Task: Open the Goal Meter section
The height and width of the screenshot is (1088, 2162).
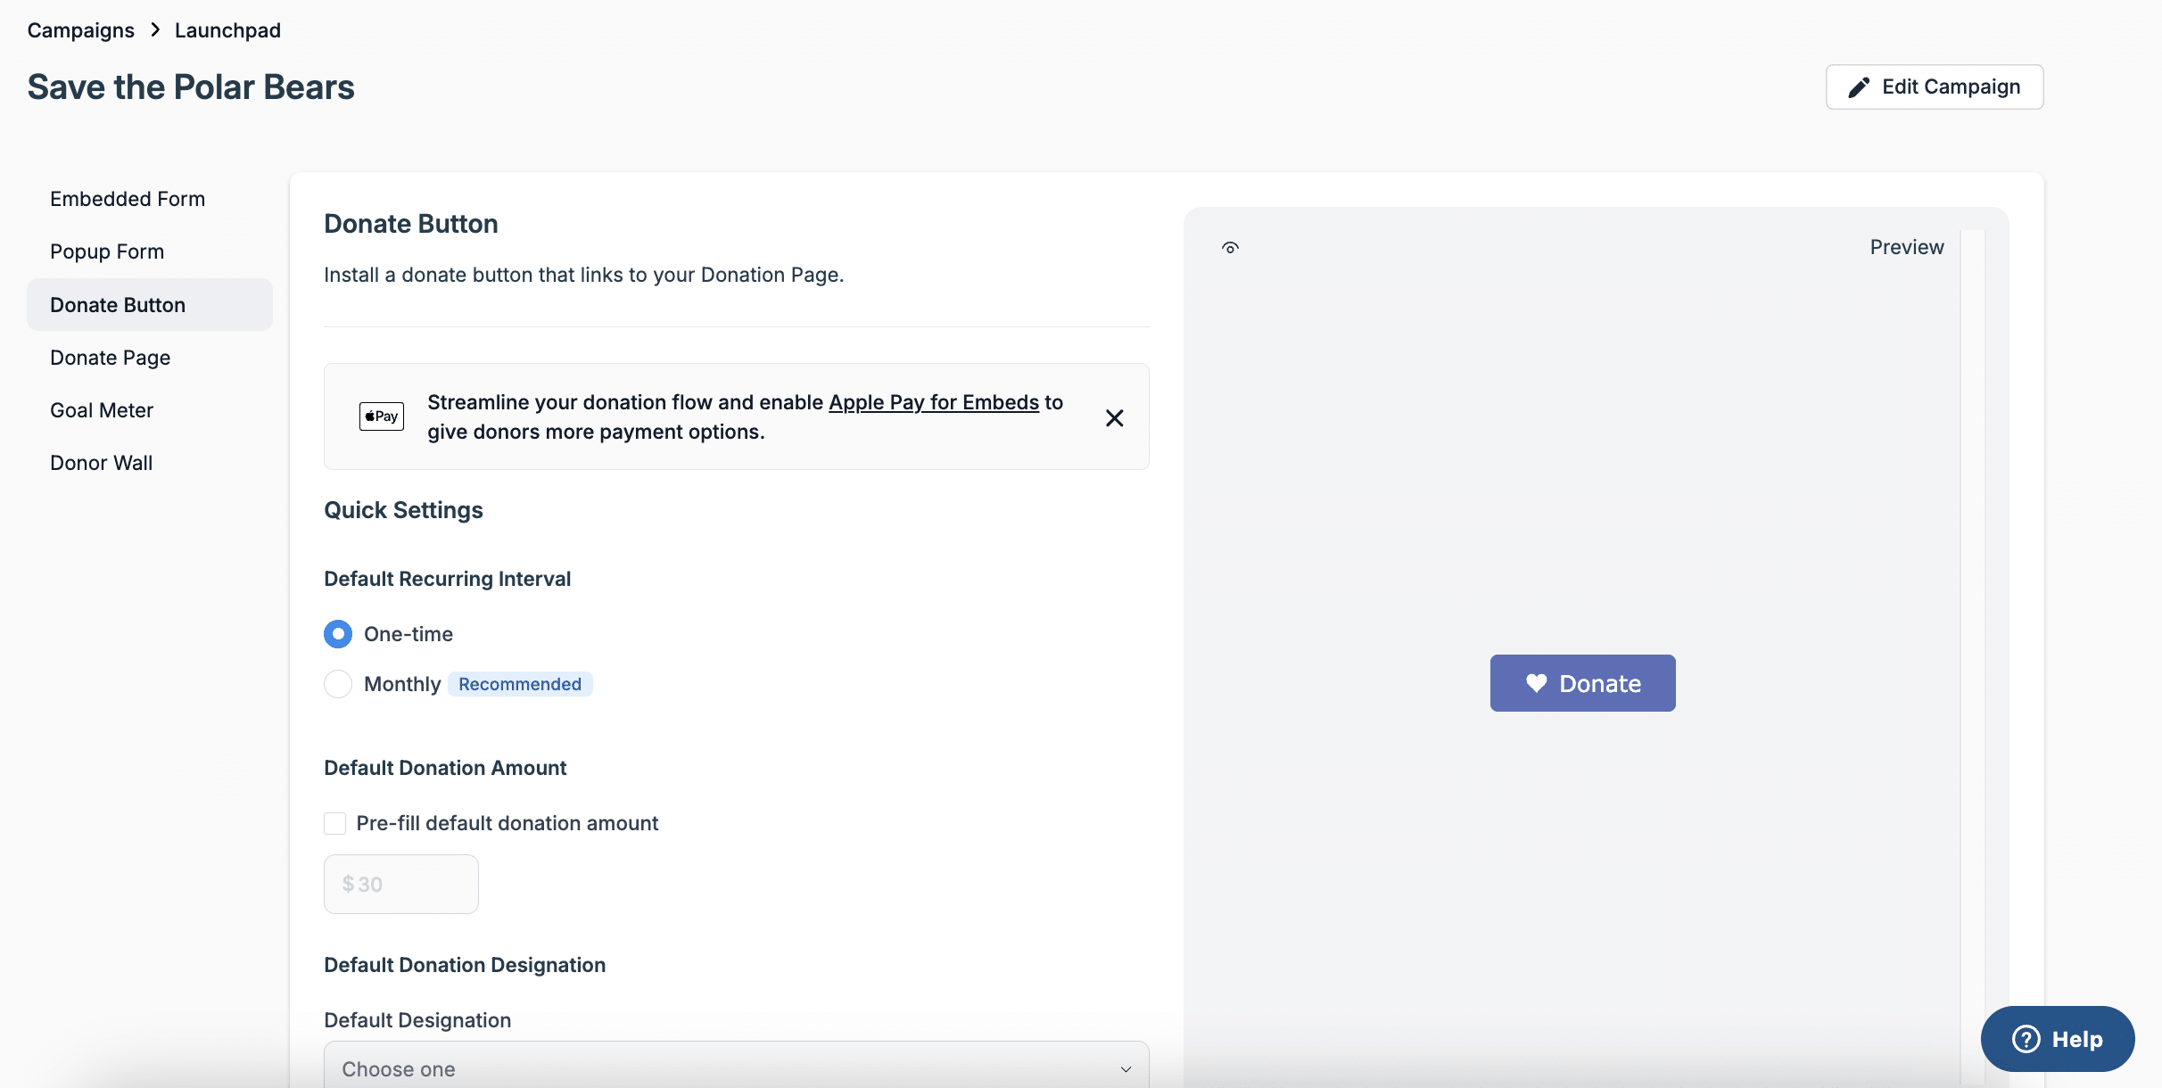Action: pyautogui.click(x=102, y=409)
